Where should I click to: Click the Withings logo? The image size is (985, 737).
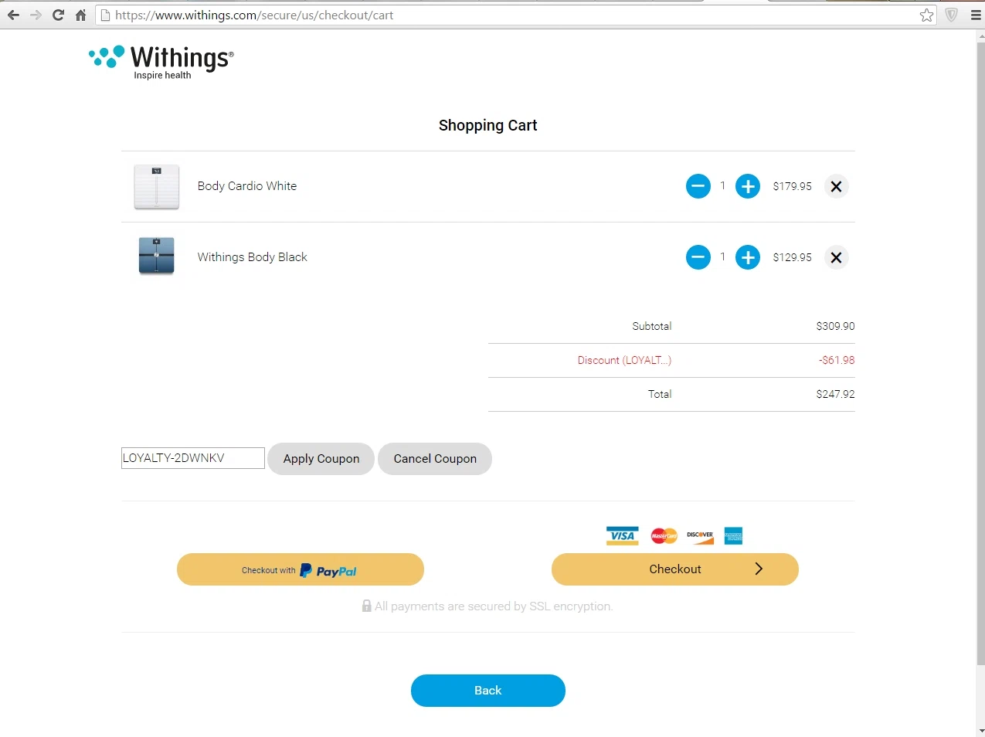[x=161, y=62]
